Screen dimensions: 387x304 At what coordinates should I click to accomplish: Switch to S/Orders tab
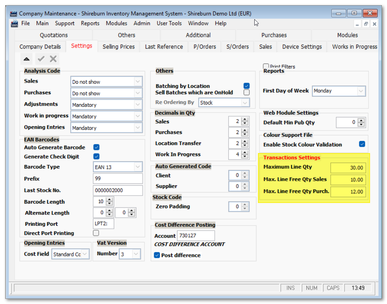click(x=237, y=46)
